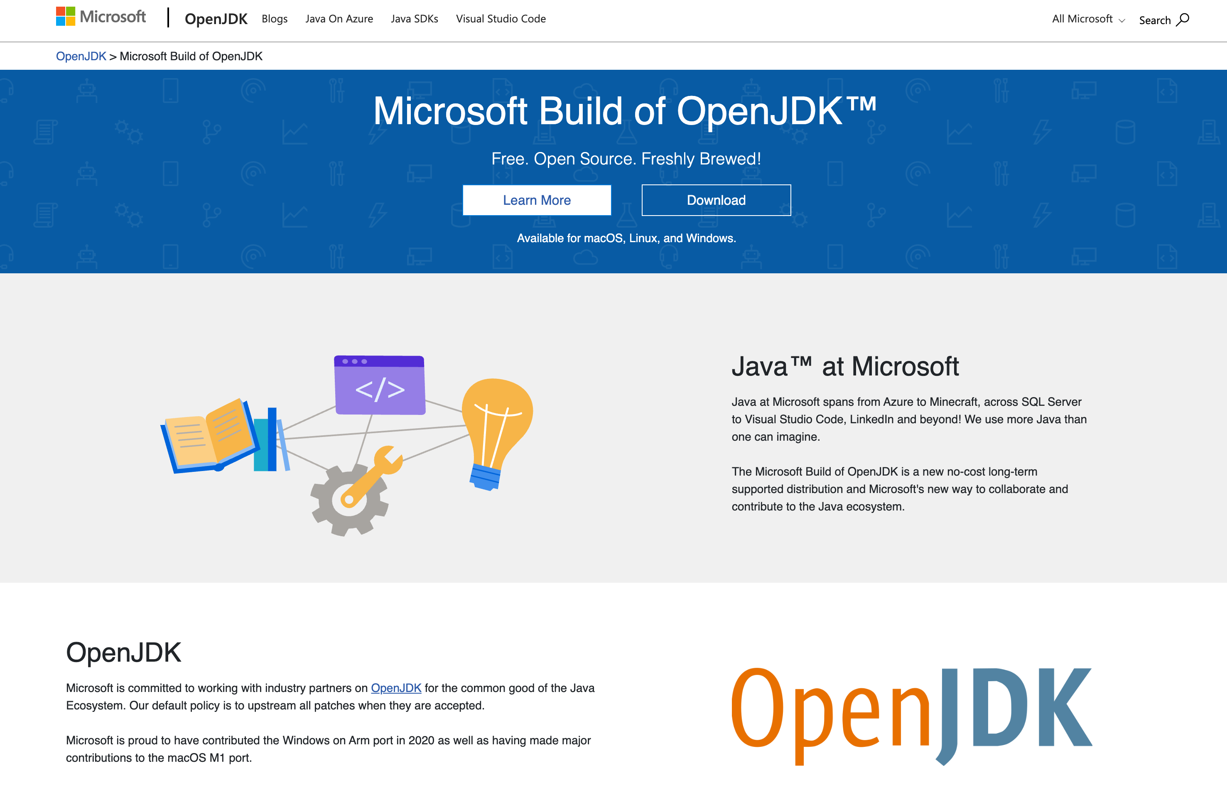Viewport: 1227px width, 790px height.
Task: Select Java SDKs navigation item
Action: 415,18
